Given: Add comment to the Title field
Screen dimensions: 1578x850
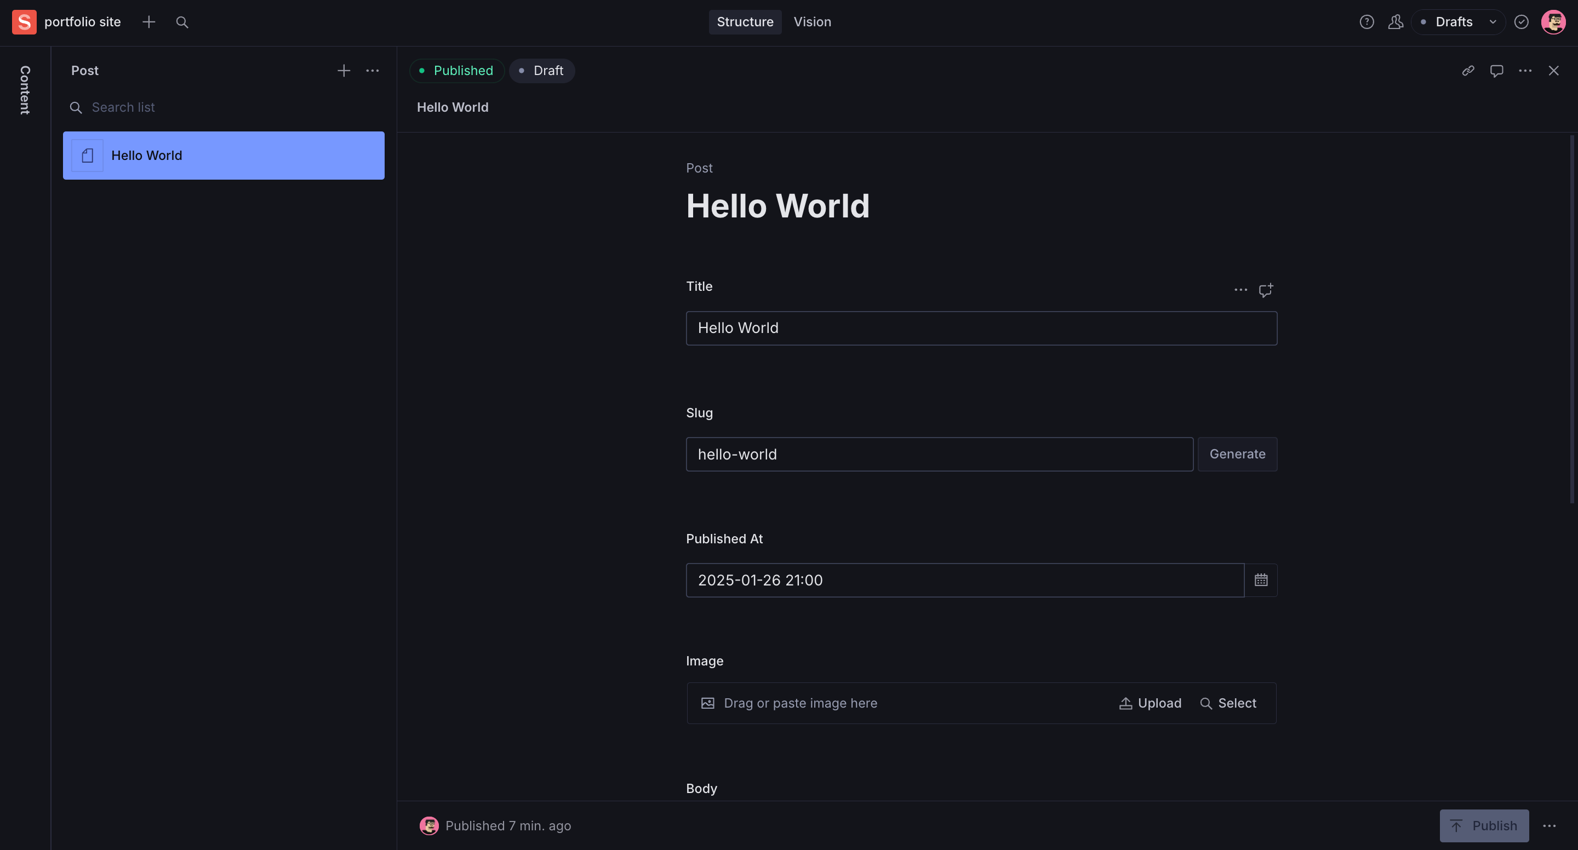Looking at the screenshot, I should (1266, 290).
